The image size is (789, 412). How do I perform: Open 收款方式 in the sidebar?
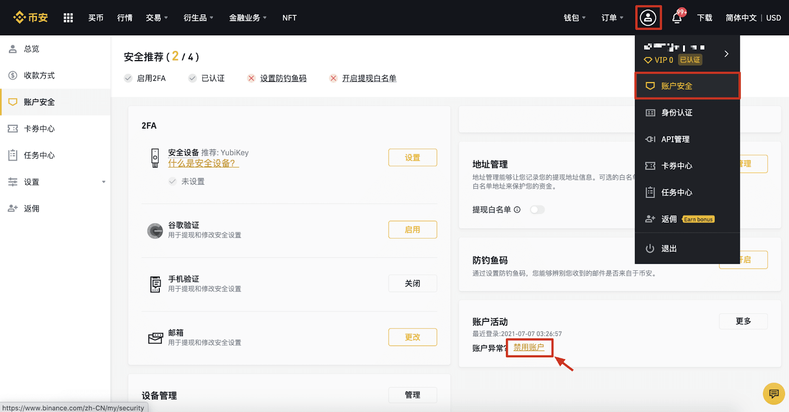(x=55, y=75)
